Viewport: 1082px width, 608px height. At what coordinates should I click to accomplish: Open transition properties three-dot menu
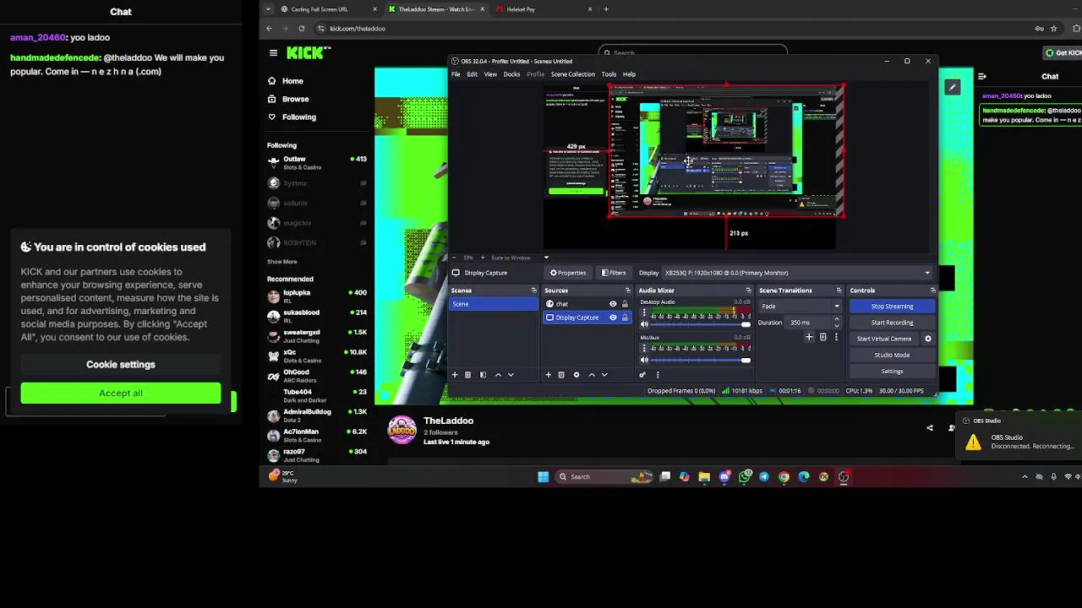[836, 337]
